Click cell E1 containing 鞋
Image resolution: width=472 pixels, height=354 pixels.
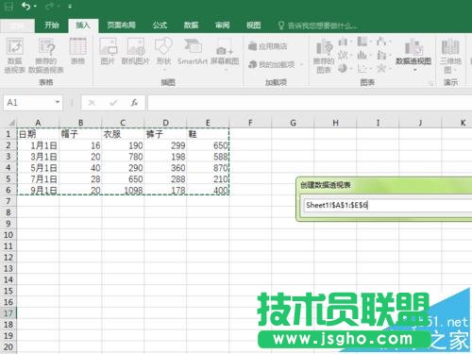208,134
